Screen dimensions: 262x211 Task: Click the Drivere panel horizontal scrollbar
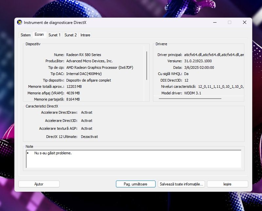pos(190,99)
